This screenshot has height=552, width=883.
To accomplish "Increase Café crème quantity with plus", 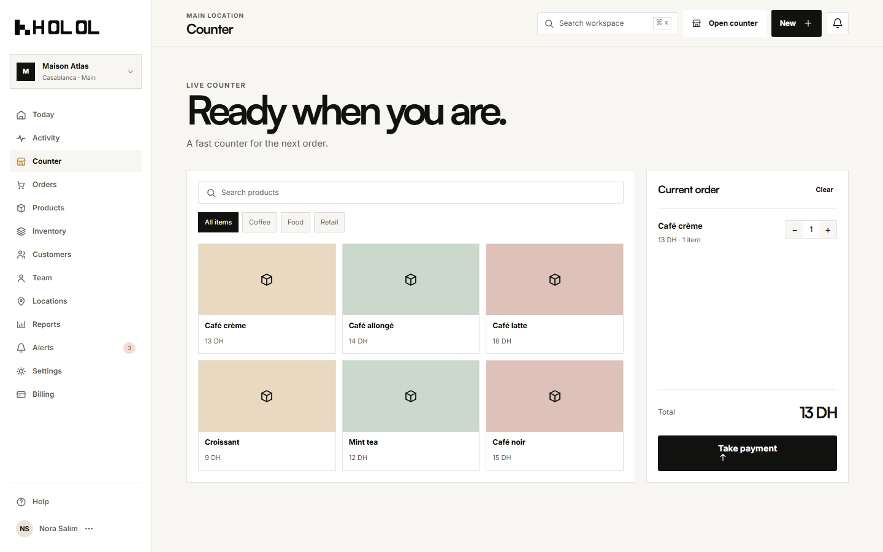I will pyautogui.click(x=828, y=230).
